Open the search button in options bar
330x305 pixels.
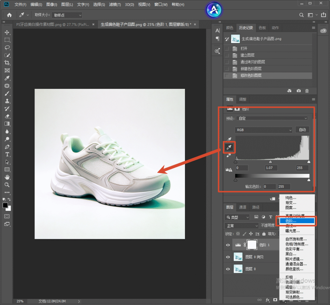(x=301, y=15)
